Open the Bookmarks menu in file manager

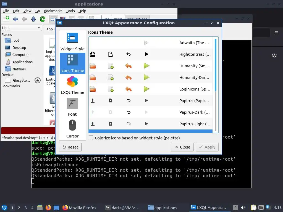click(53, 11)
